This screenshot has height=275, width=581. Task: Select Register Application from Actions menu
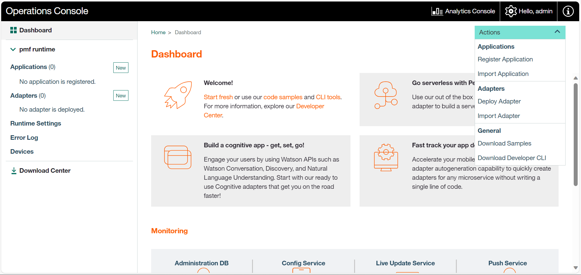tap(505, 59)
